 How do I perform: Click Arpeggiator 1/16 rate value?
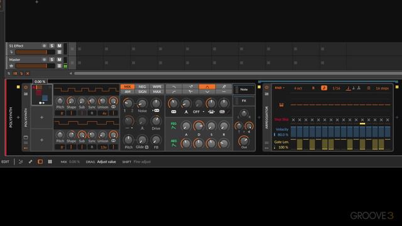[x=336, y=88]
